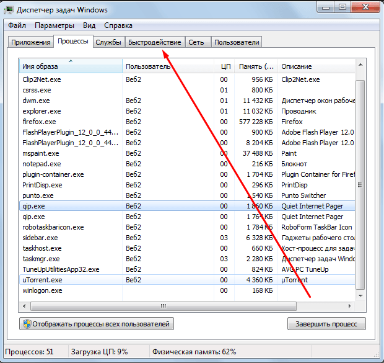Select the csrss.exe process row
384x363 pixels.
pos(187,90)
